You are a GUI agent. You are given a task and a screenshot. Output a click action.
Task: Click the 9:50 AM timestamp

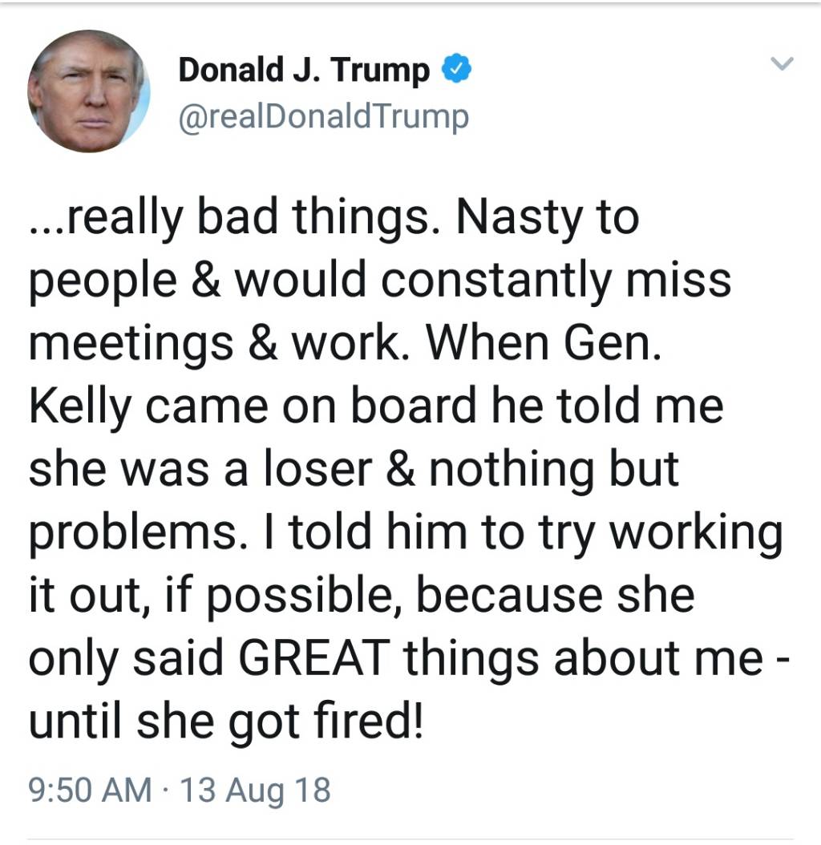[x=91, y=790]
